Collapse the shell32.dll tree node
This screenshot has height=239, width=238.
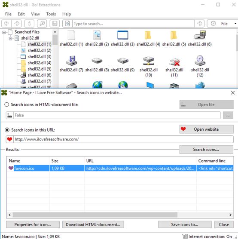coord(10,38)
